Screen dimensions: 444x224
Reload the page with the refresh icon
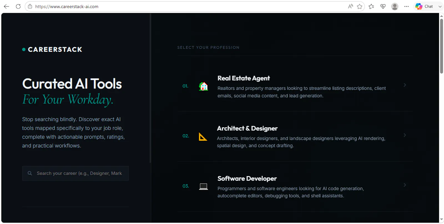pos(18,6)
